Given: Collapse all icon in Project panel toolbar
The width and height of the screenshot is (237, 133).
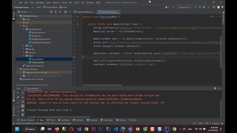Looking at the screenshot, I should pos(60,12).
